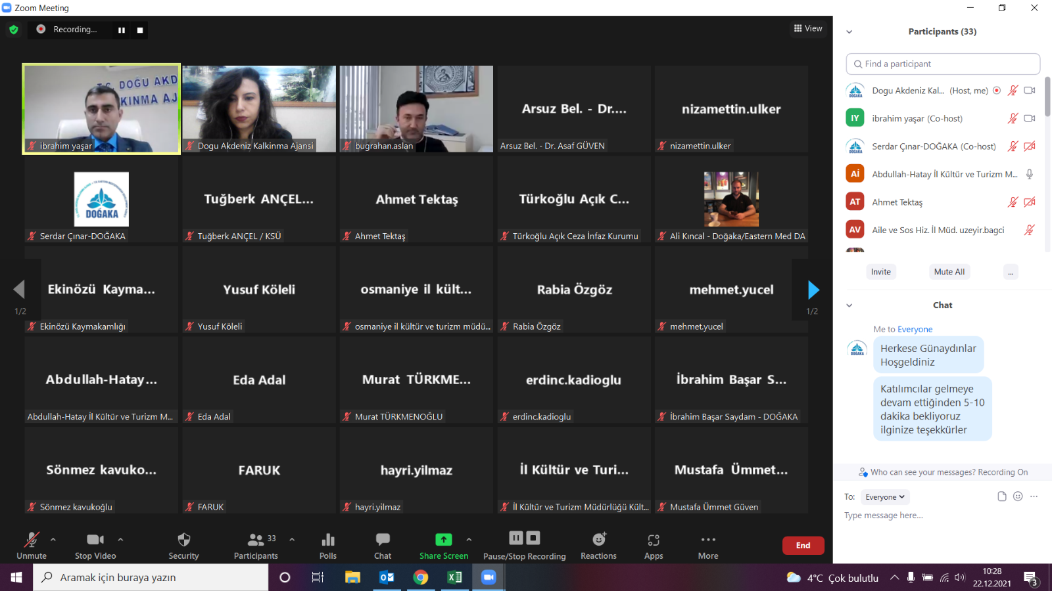
Task: Toggle video icon for Ahmet Tektaş in list
Action: click(x=1030, y=202)
